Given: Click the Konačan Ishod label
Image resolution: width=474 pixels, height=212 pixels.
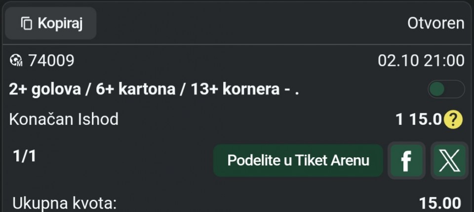Looking at the screenshot, I should 64,119.
